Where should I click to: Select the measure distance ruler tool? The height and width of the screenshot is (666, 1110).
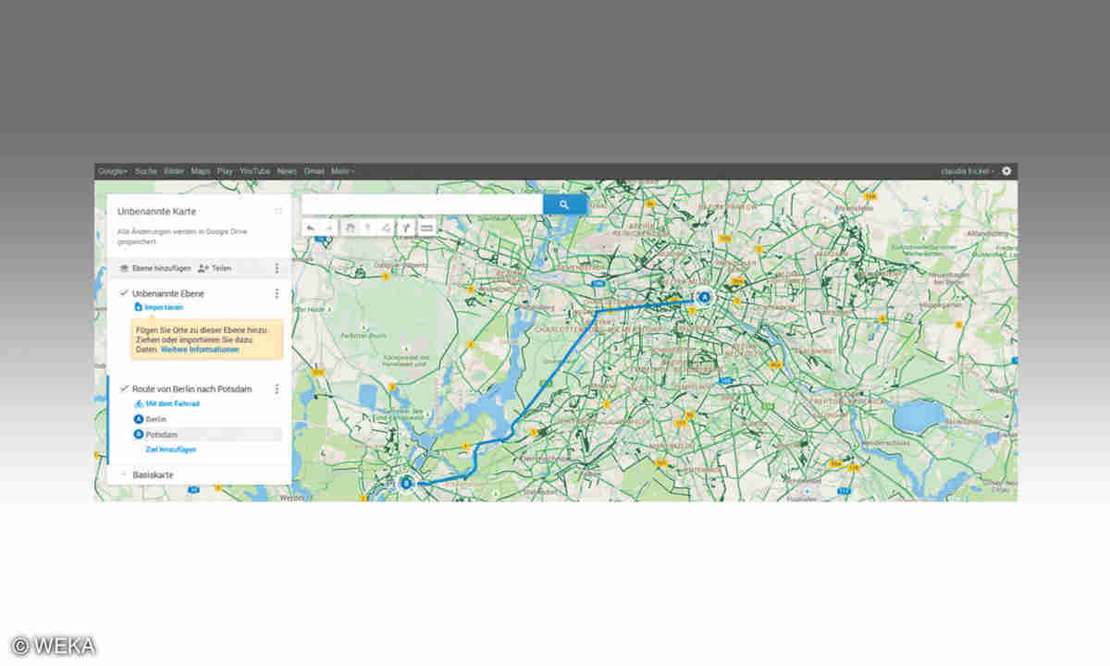(426, 227)
